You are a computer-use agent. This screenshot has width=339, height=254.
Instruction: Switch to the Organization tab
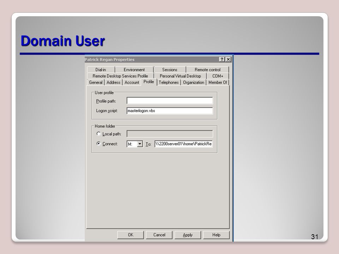pyautogui.click(x=194, y=82)
